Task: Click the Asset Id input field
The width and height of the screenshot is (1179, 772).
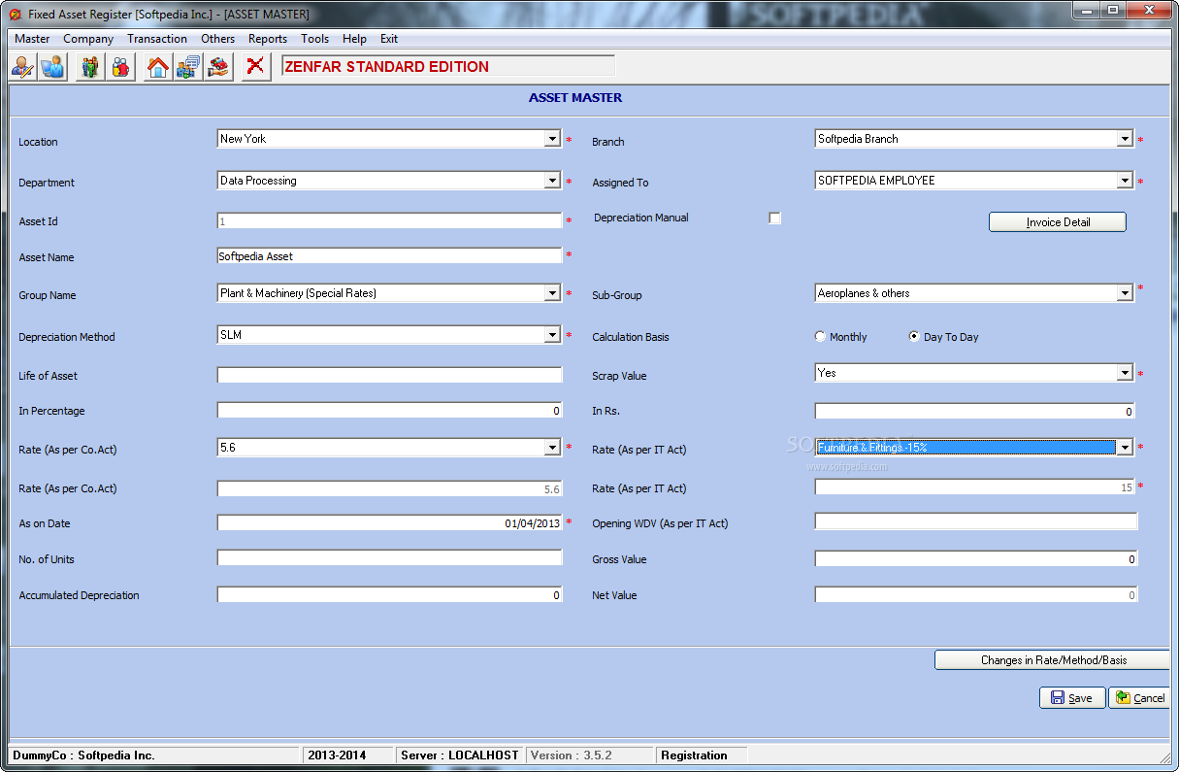Action: point(389,221)
